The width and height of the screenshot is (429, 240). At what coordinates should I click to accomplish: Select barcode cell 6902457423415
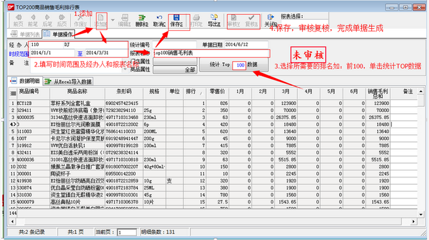click(x=124, y=103)
